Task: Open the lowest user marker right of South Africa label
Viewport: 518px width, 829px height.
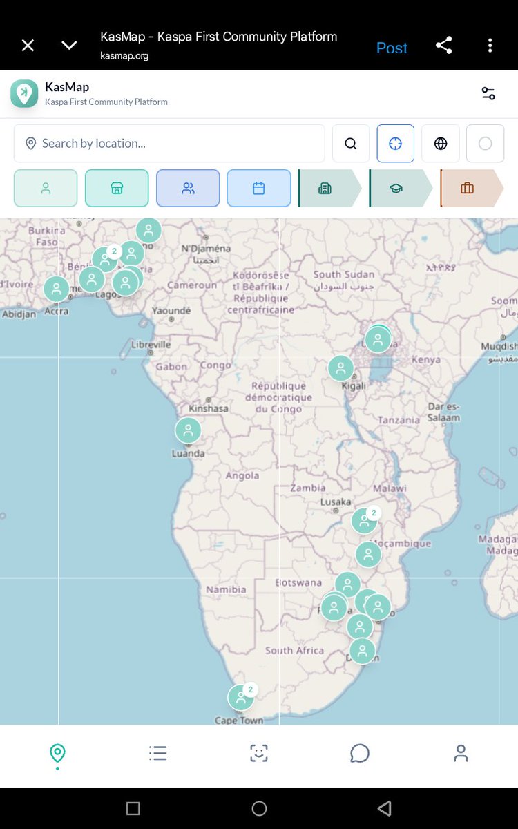Action: coord(362,651)
